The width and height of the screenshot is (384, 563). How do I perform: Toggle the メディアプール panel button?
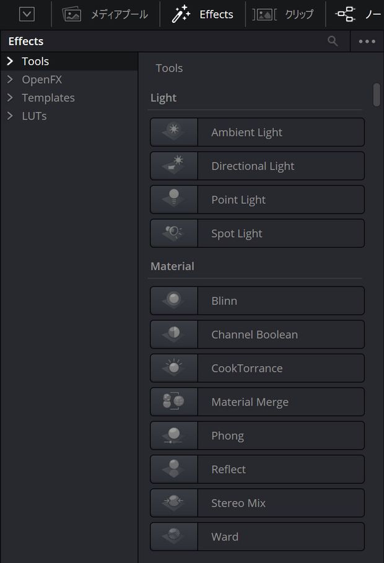(x=105, y=14)
